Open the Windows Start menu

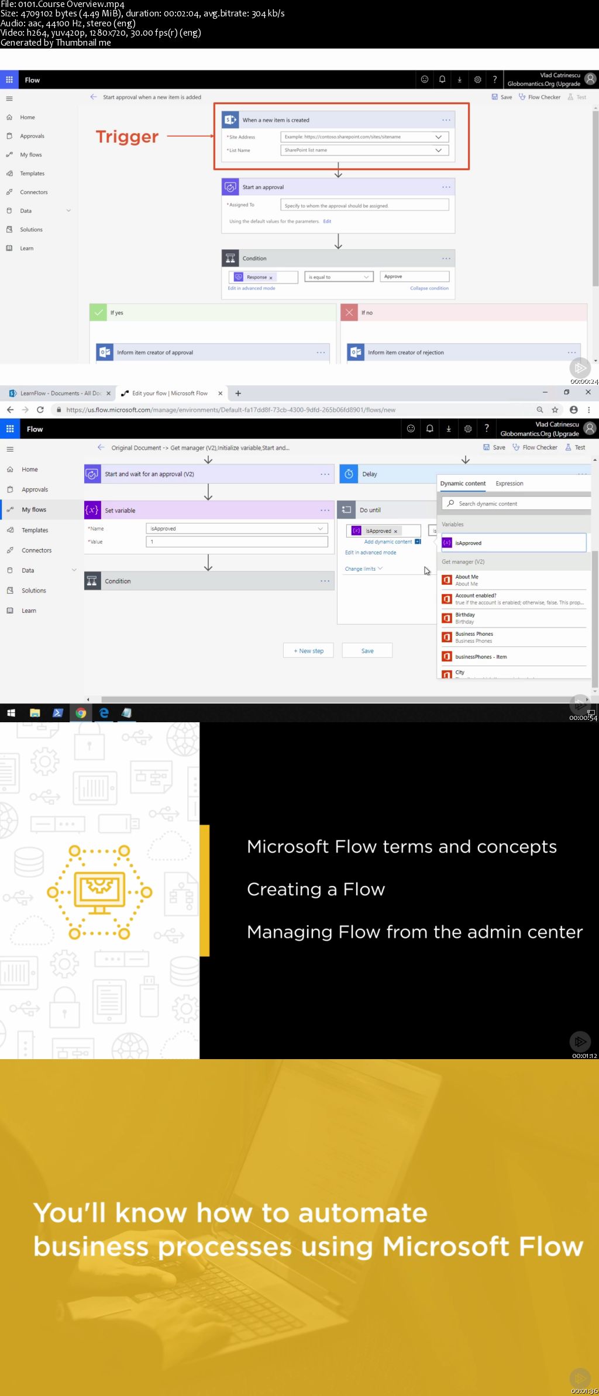(11, 713)
